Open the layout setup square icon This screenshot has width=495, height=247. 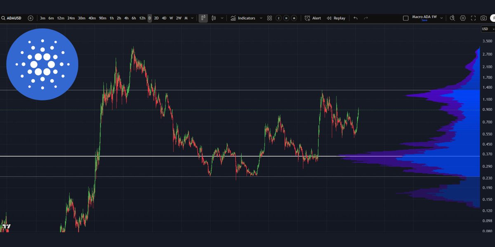(405, 18)
